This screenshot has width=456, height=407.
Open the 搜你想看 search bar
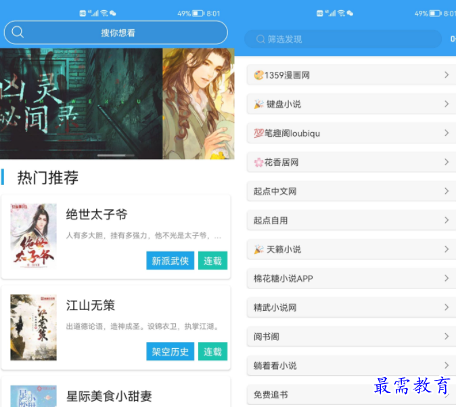(116, 33)
